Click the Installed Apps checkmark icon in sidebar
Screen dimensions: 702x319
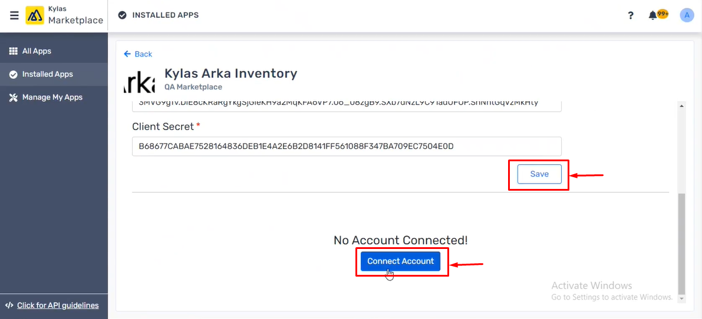point(14,74)
